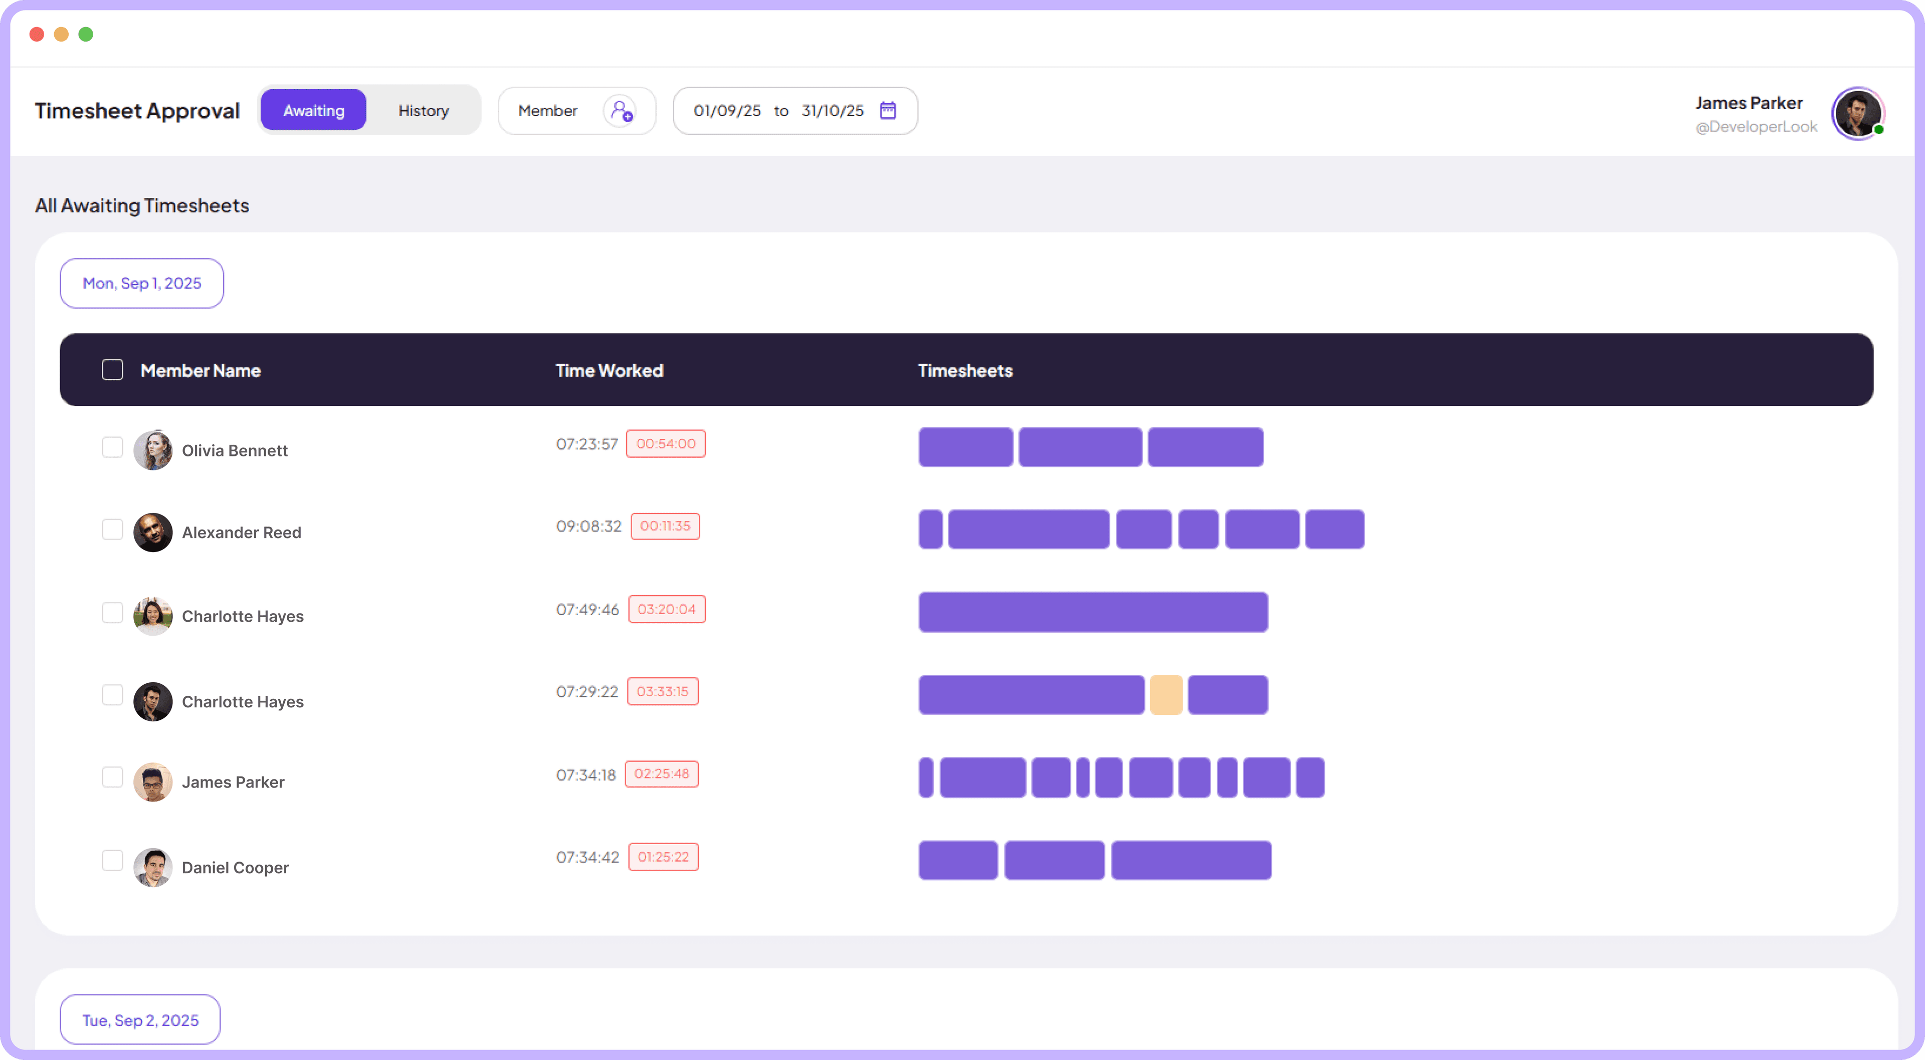The width and height of the screenshot is (1925, 1060).
Task: Open the calendar date picker icon
Action: pos(888,111)
